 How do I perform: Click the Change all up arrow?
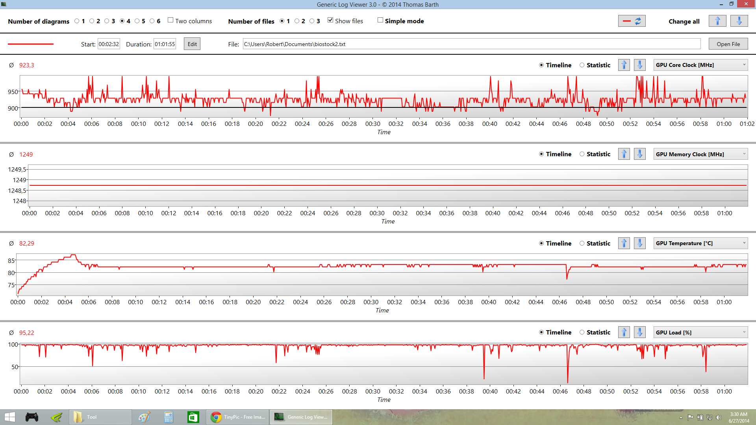717,21
